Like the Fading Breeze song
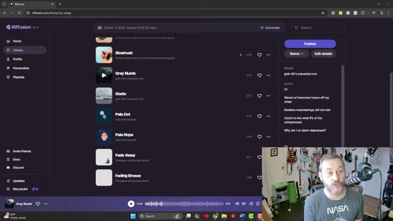 click(x=259, y=177)
